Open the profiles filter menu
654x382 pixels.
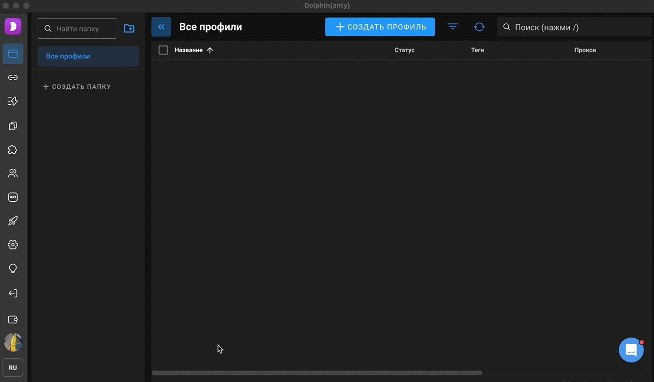453,27
